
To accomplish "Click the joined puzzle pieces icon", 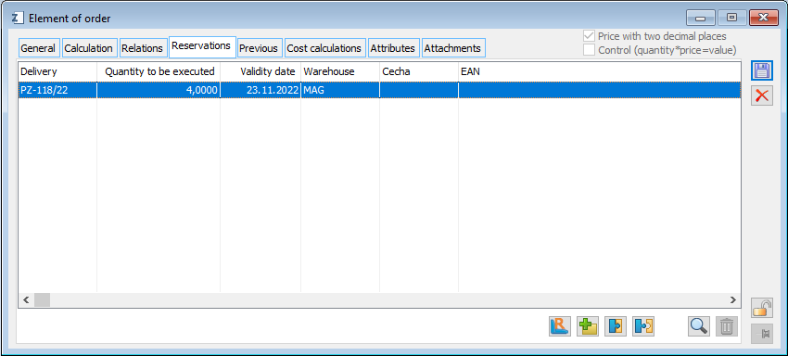I will [616, 325].
